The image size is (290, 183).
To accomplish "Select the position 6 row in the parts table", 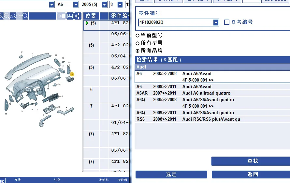I will coord(107,95).
